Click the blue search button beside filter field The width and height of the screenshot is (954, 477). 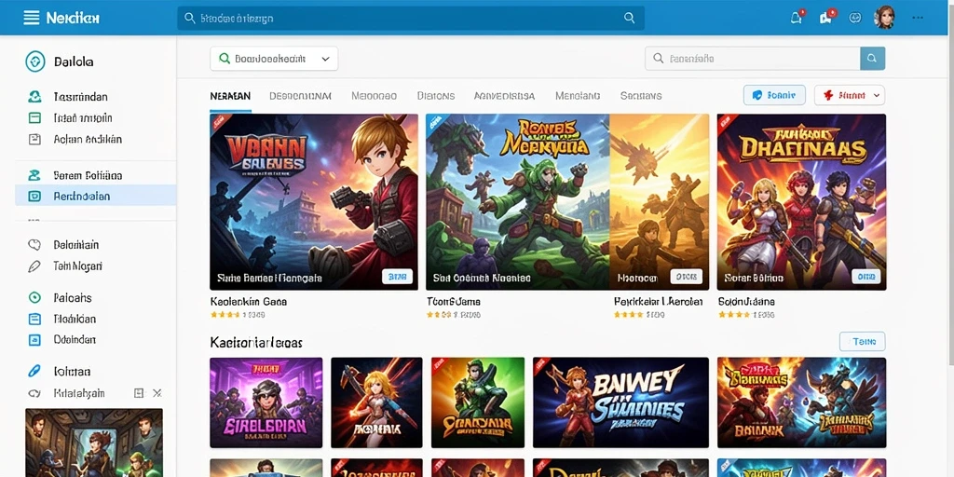tap(872, 59)
